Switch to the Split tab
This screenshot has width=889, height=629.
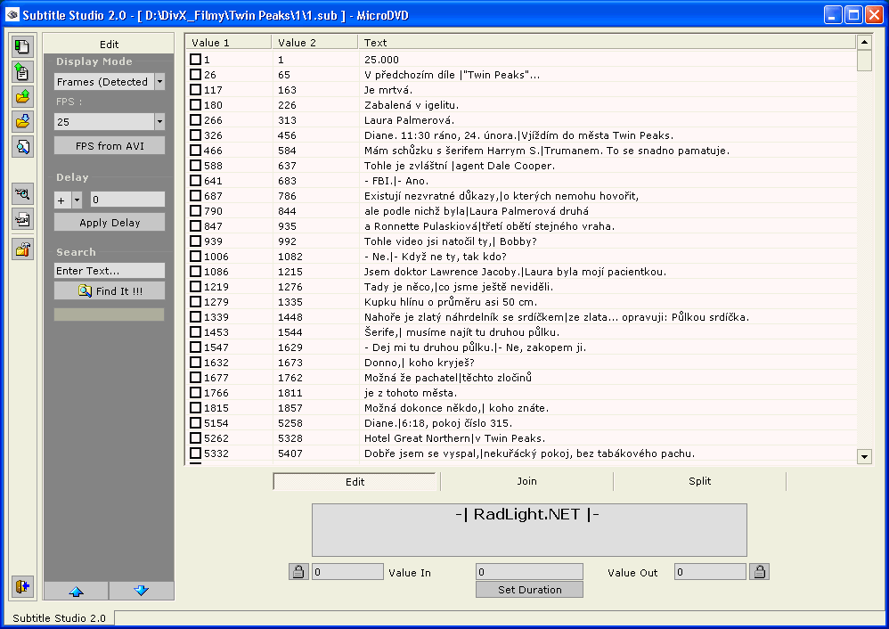(699, 481)
